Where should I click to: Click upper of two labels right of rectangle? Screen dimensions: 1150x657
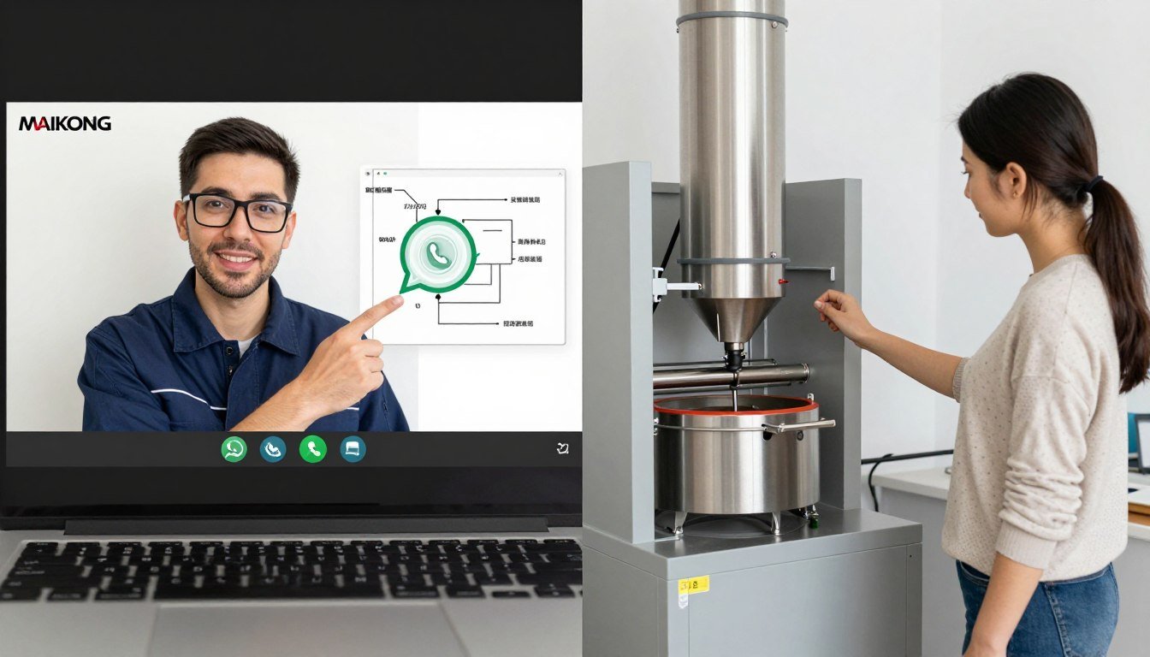[x=530, y=242]
